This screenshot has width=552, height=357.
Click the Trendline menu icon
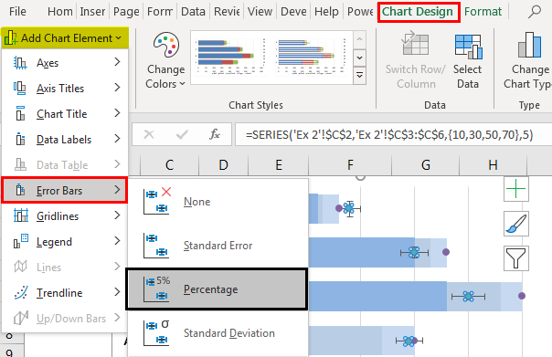click(21, 292)
